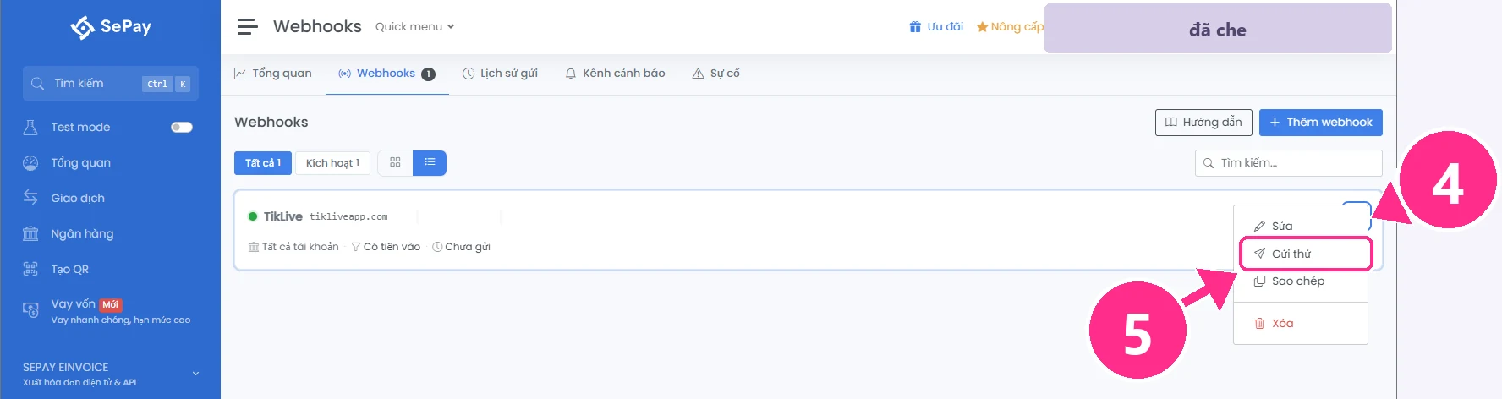Open the Ưu đãi gift link
The image size is (1502, 399).
click(935, 27)
